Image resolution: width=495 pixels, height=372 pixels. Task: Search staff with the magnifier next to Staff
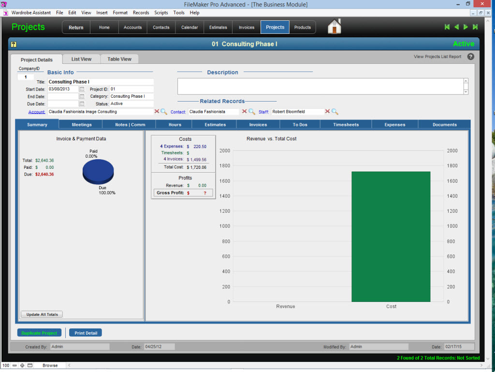click(335, 111)
